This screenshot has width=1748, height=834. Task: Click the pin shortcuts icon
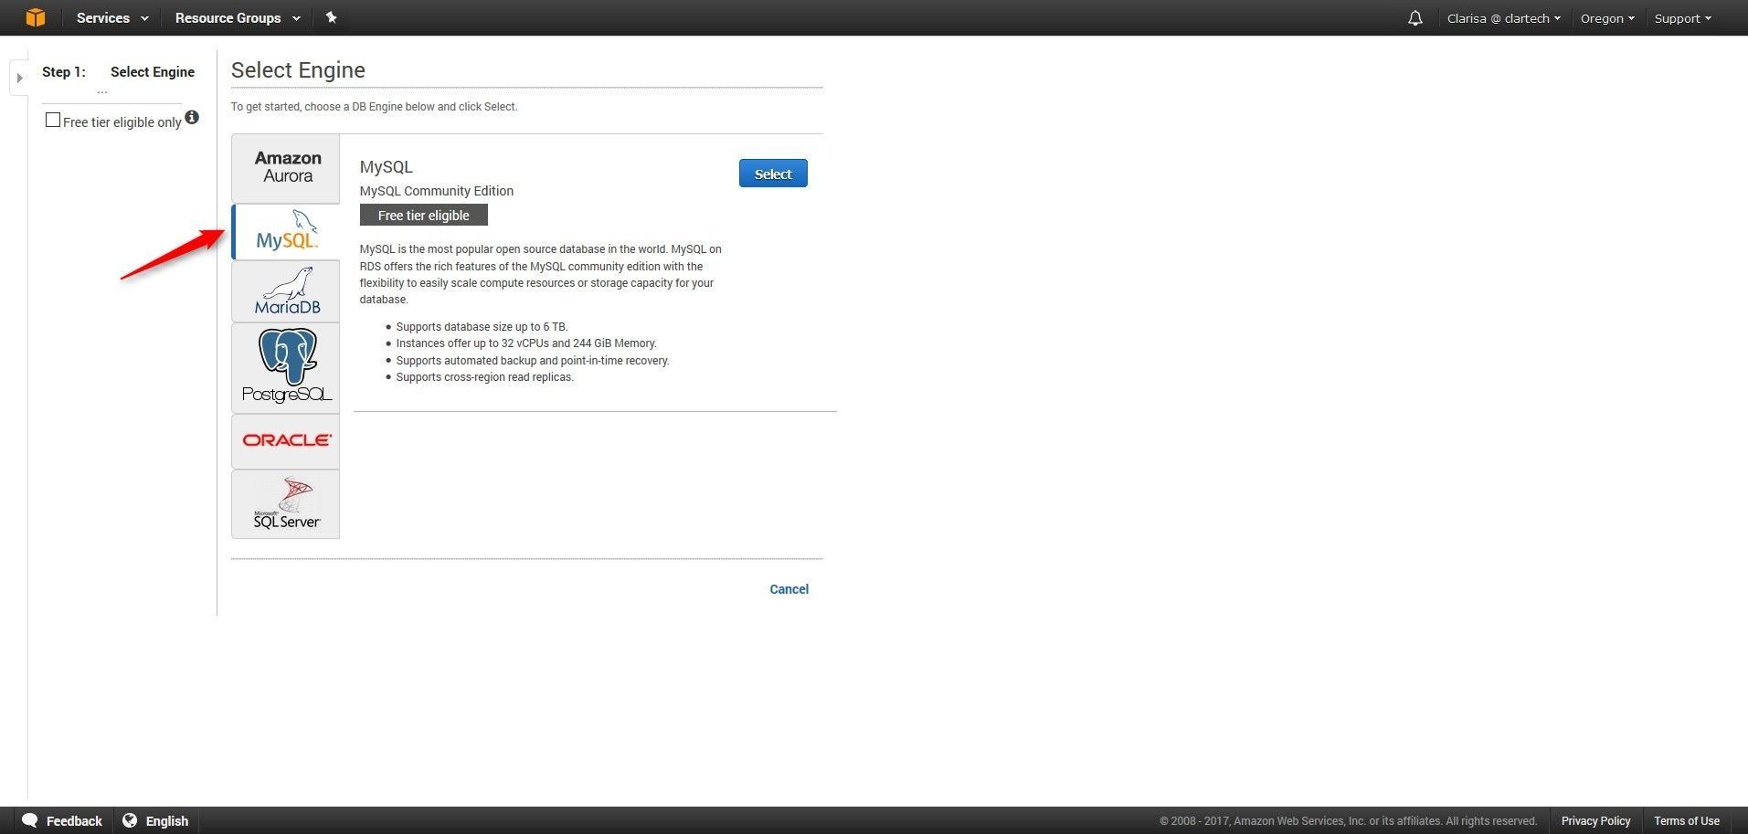pyautogui.click(x=331, y=17)
